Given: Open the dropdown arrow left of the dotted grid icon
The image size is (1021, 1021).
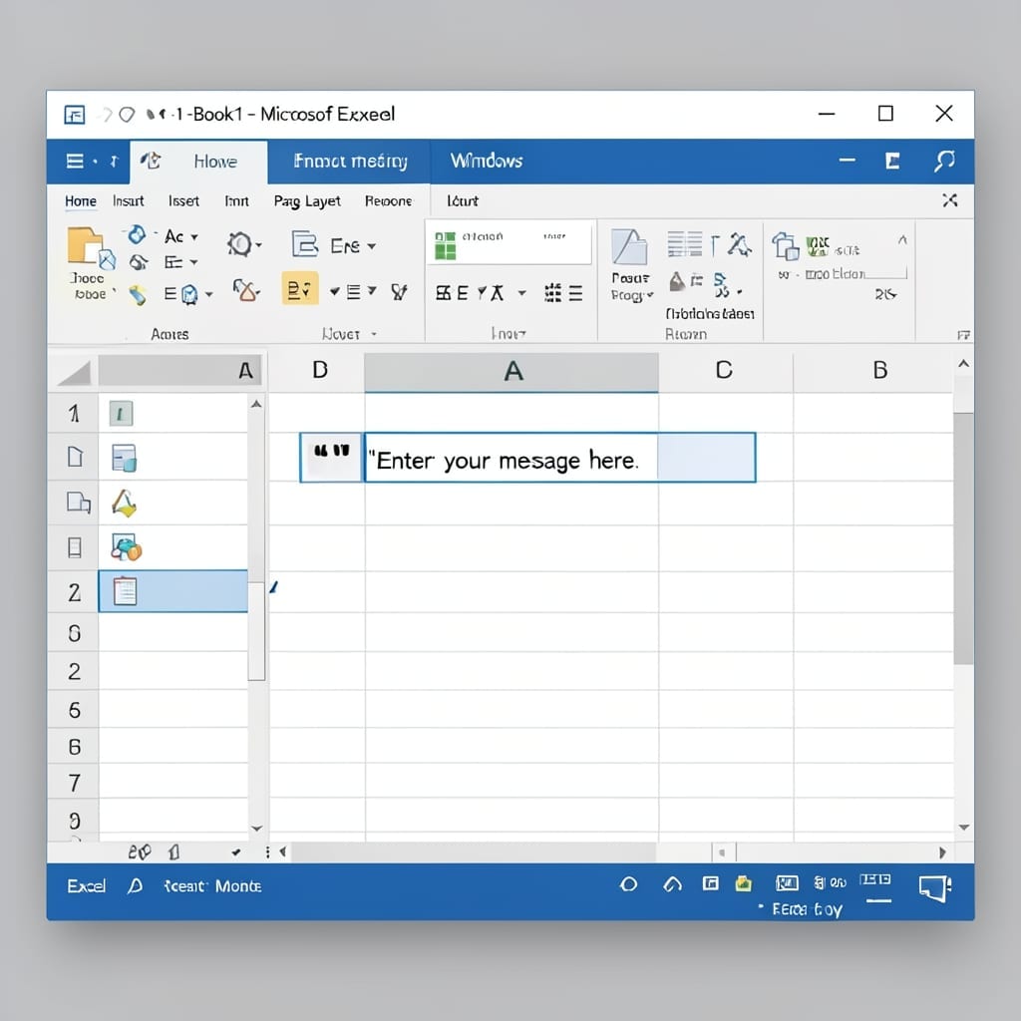Looking at the screenshot, I should click(x=521, y=293).
